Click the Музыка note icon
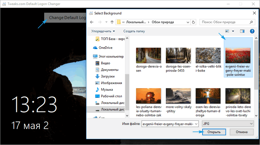 tap(98, 90)
